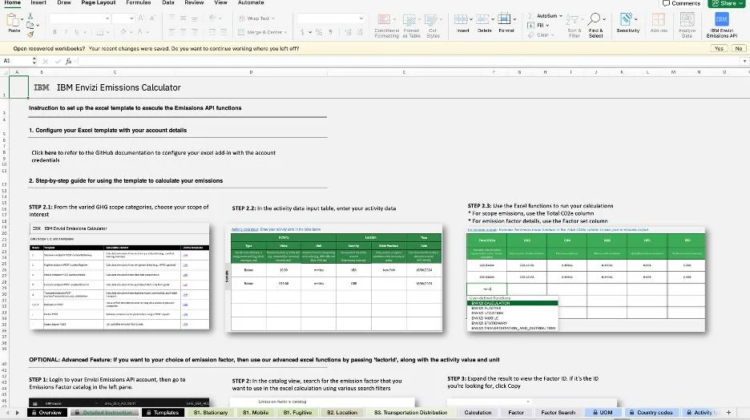Click the Cut scissors icon
750x420 pixels.
[x=30, y=16]
